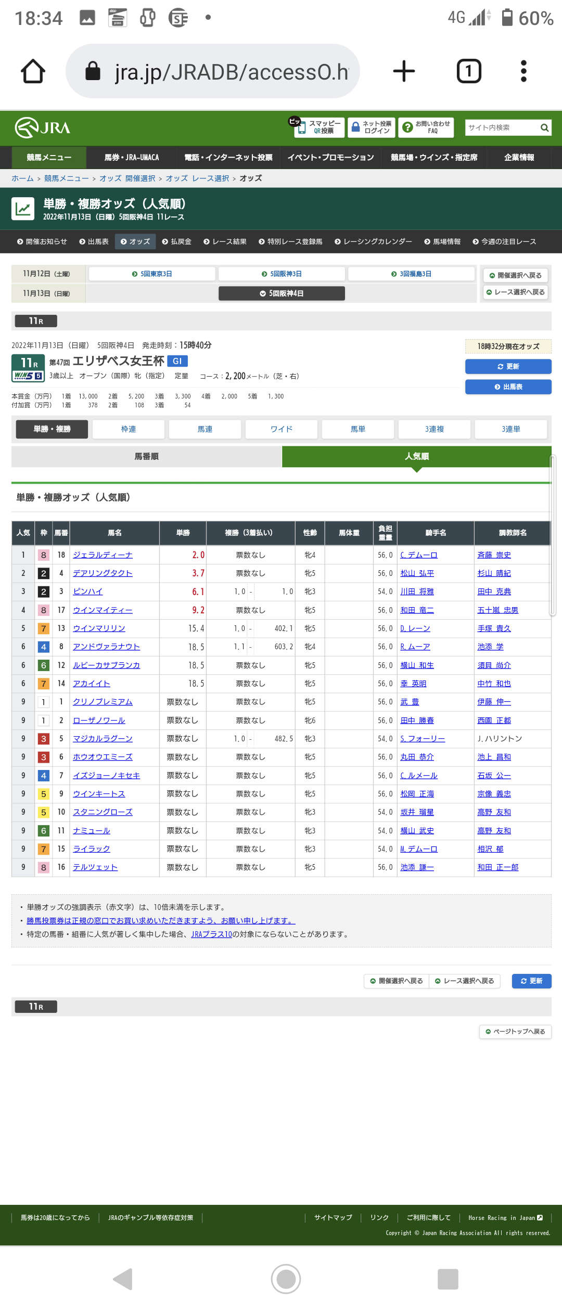562x1311 pixels.
Task: Open ネット投票 ログイン
Action: pos(371,127)
